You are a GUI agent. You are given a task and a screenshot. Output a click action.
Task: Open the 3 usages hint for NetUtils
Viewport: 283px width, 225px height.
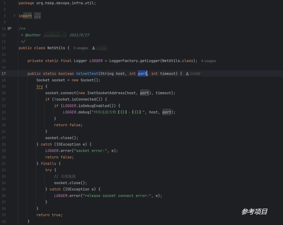(80, 48)
